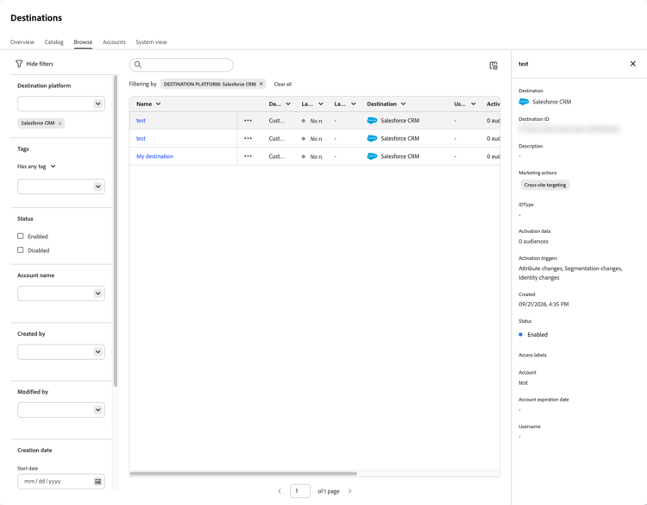Go to the previous page arrow
This screenshot has height=505, width=647.
pyautogui.click(x=280, y=491)
